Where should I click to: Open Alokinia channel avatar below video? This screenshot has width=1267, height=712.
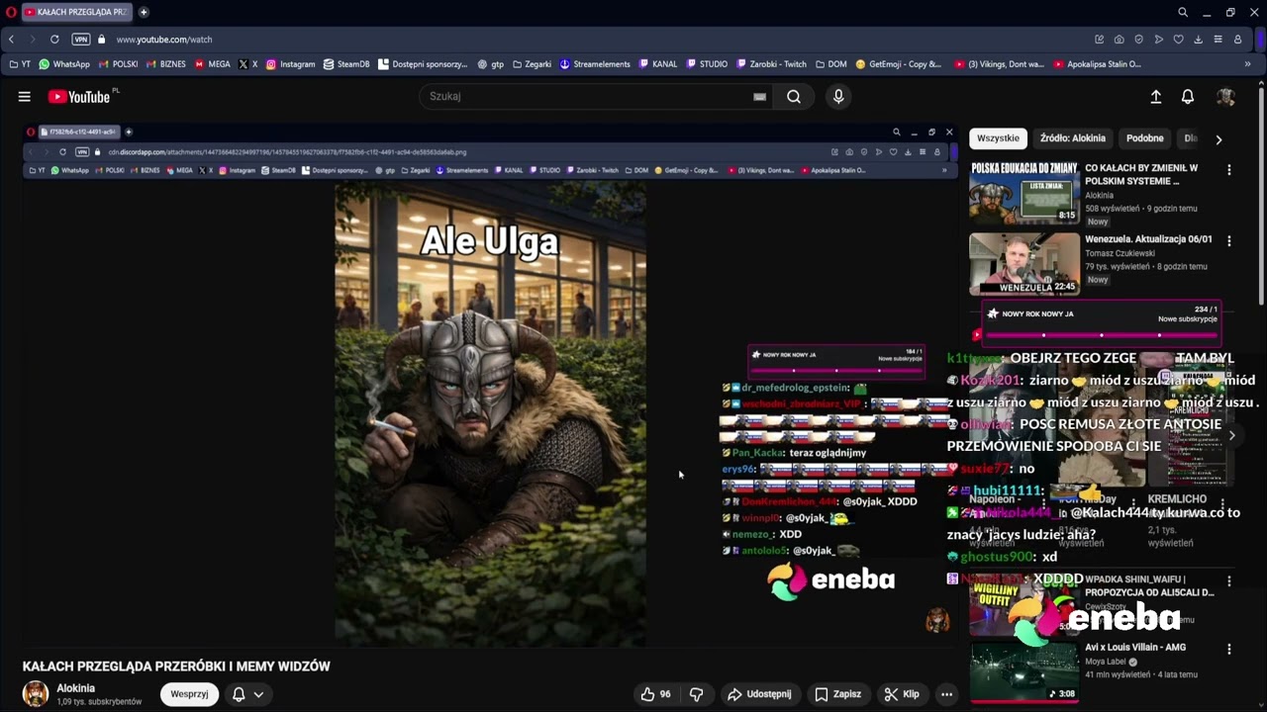coord(36,694)
